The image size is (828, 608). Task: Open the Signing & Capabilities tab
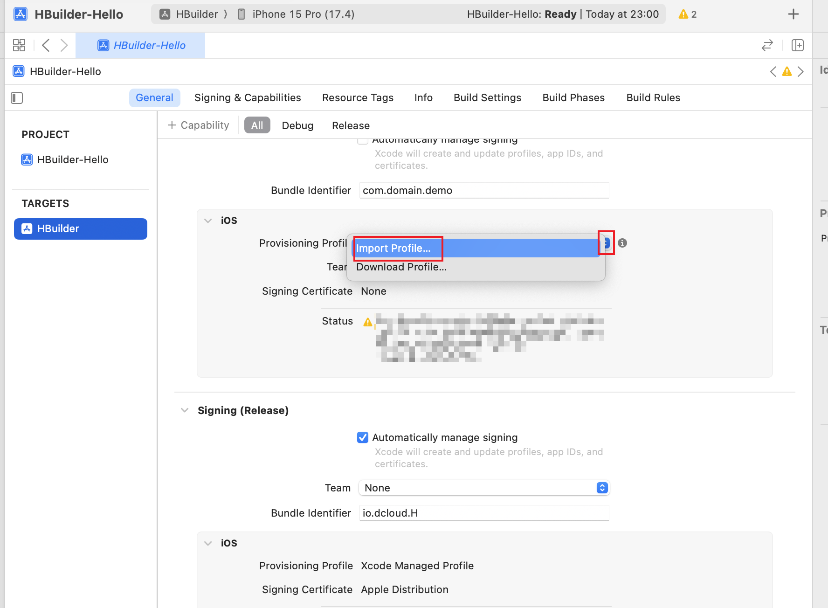point(248,98)
